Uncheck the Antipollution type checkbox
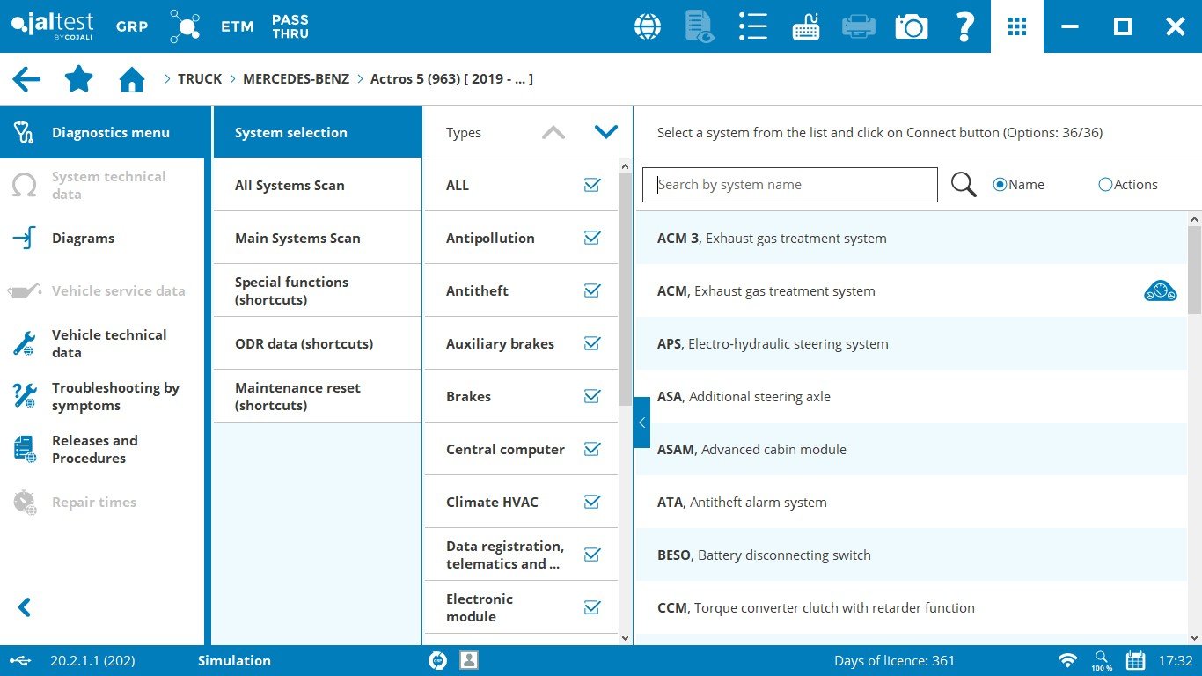Viewport: 1202px width, 676px height. tap(592, 238)
